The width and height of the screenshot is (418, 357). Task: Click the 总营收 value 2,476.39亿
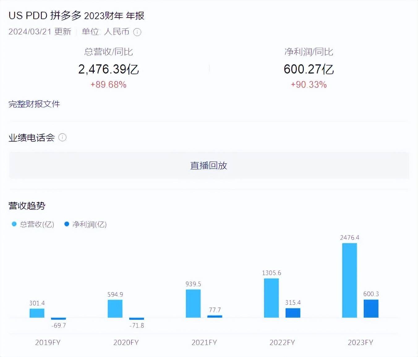coord(109,69)
